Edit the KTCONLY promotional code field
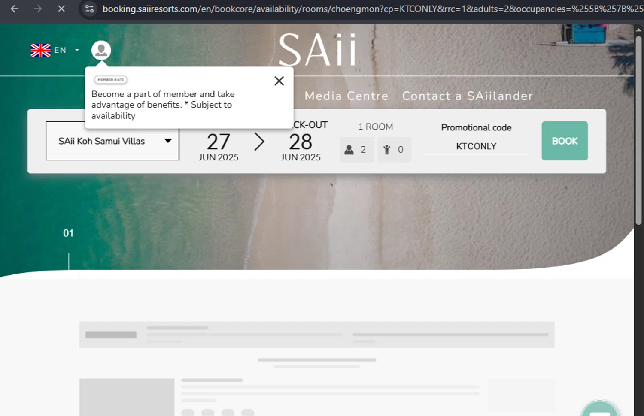This screenshot has width=644, height=416. [x=476, y=146]
